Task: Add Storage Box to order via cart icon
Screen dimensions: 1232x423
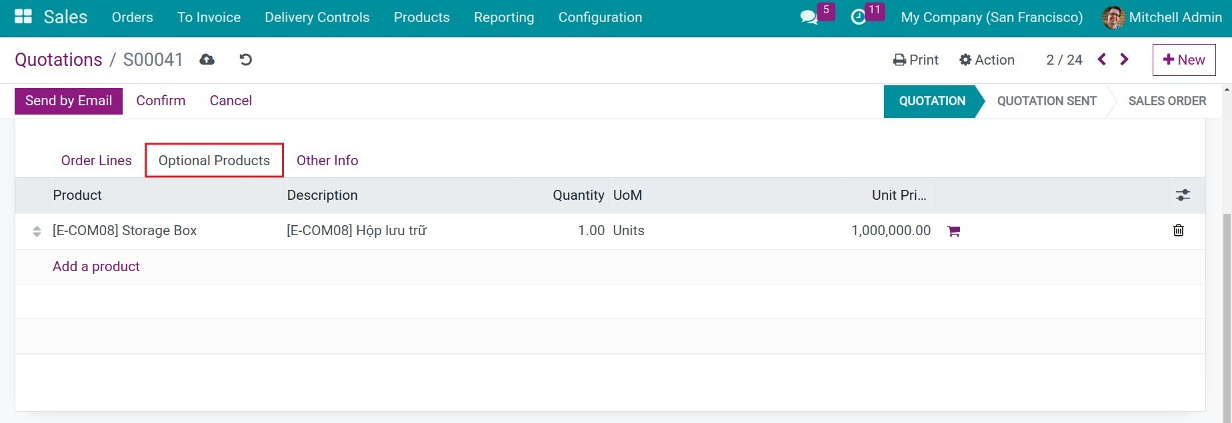Action: tap(953, 231)
